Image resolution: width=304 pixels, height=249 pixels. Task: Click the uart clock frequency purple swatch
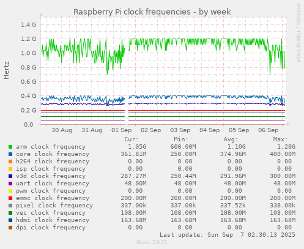[10, 184]
